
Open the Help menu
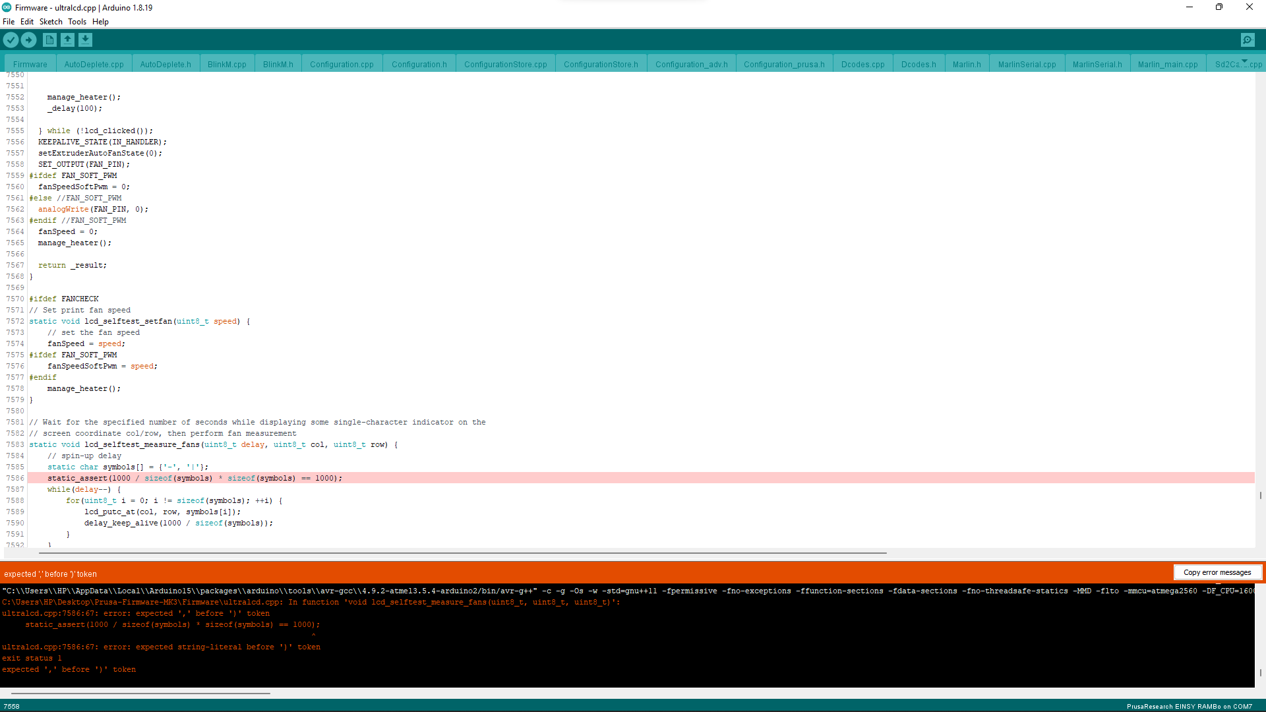click(100, 21)
